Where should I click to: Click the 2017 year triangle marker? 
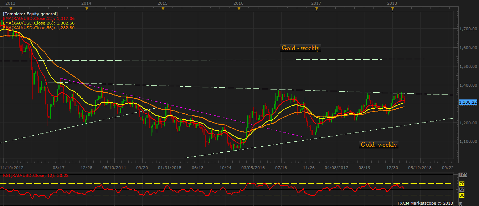316,9
